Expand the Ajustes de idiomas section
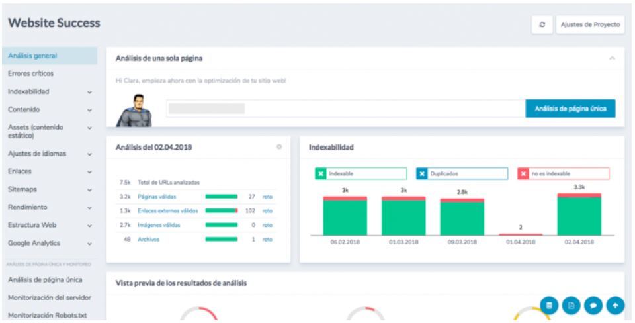 pos(89,154)
